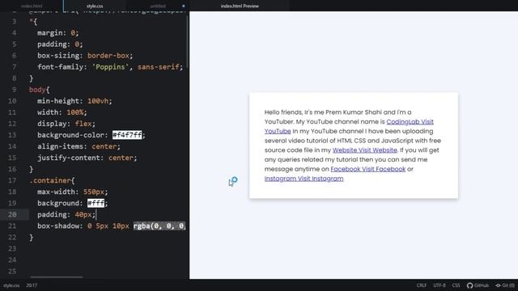Open the Website Visit Website link

(x=365, y=150)
